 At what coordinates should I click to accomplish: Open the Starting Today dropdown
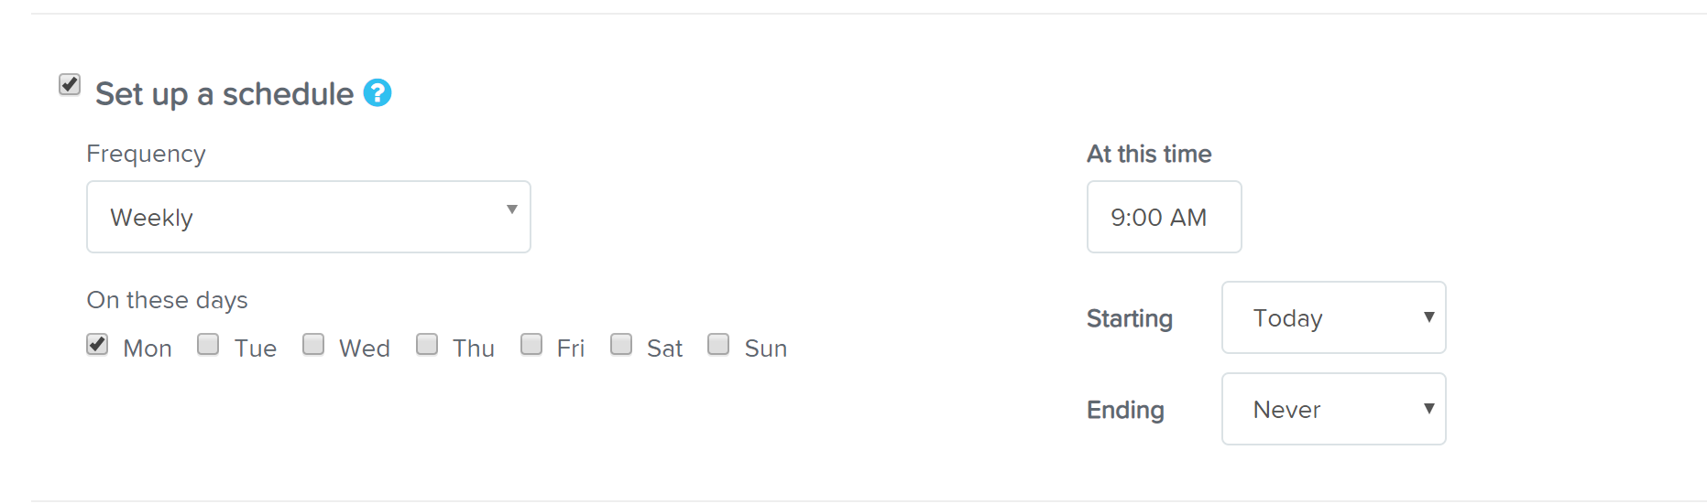[x=1334, y=317]
